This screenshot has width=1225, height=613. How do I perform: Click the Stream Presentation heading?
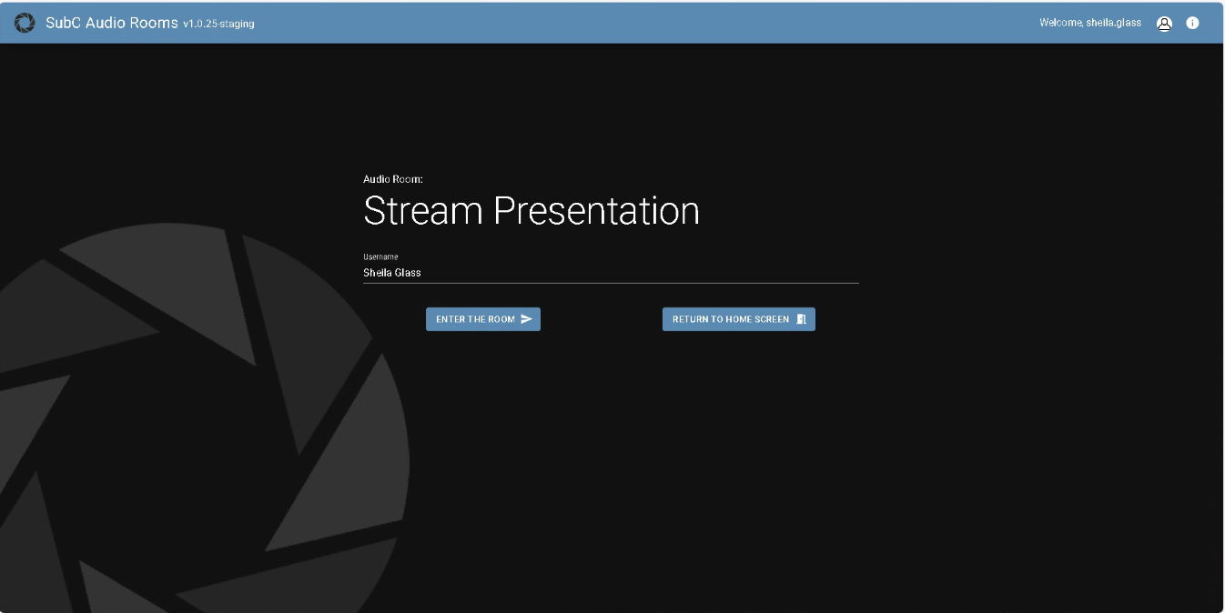(x=531, y=211)
